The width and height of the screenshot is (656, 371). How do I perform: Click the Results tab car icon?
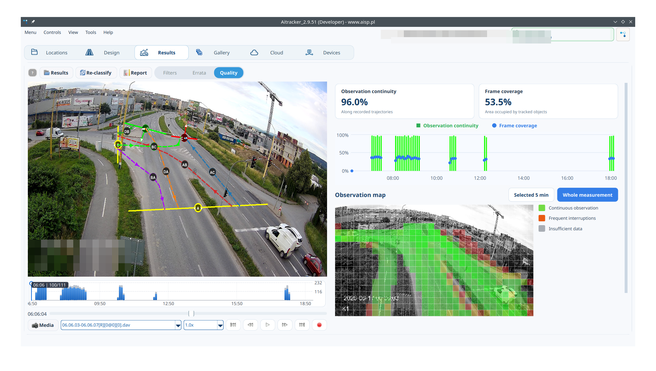coord(144,52)
